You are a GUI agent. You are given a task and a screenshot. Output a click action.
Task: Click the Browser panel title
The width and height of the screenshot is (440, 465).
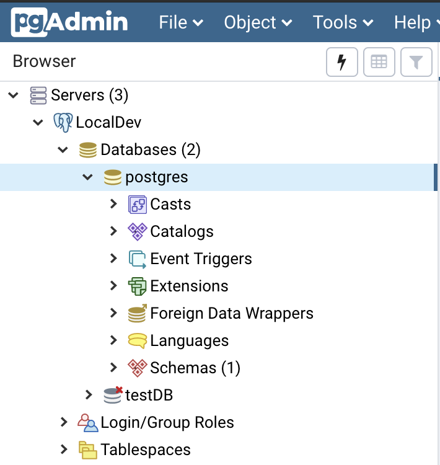(x=44, y=61)
